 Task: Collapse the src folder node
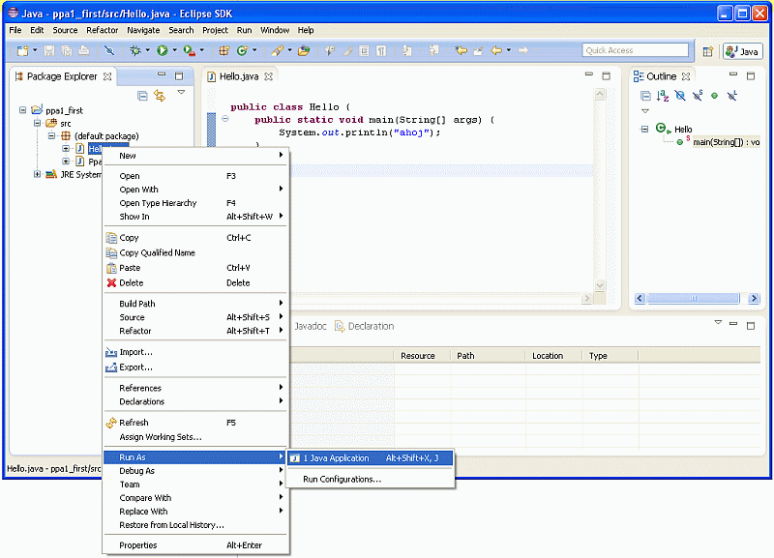click(x=37, y=123)
